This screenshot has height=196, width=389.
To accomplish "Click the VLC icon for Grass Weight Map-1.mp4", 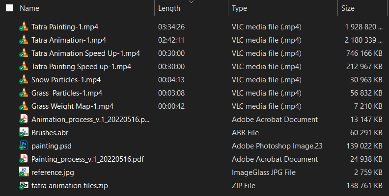I will click(x=24, y=106).
